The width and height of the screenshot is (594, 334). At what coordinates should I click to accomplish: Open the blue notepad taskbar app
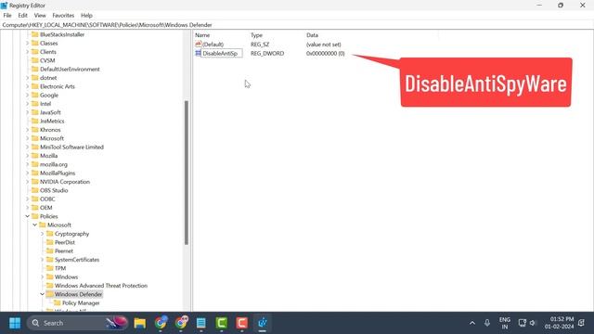[x=201, y=323]
